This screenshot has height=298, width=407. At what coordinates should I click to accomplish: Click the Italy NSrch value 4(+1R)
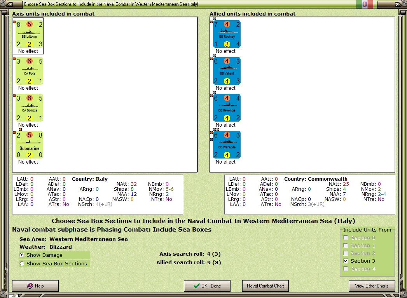[x=104, y=204]
